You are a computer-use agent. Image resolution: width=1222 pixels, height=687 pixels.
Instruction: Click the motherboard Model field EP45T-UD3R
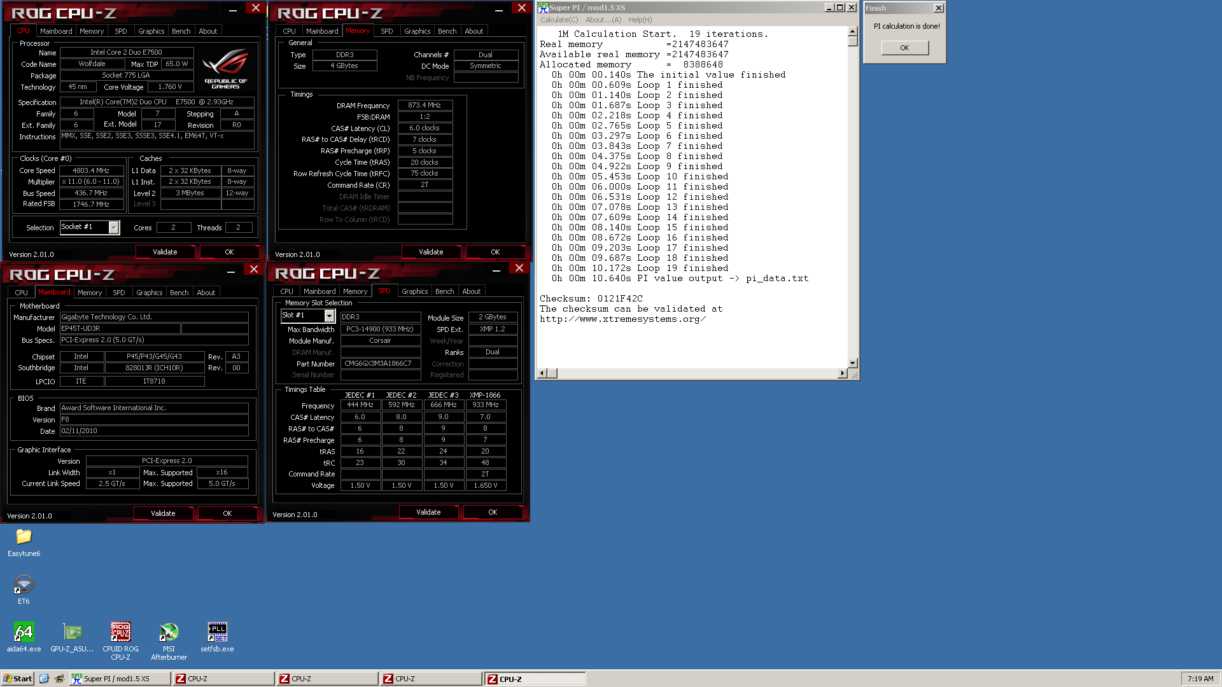point(120,328)
